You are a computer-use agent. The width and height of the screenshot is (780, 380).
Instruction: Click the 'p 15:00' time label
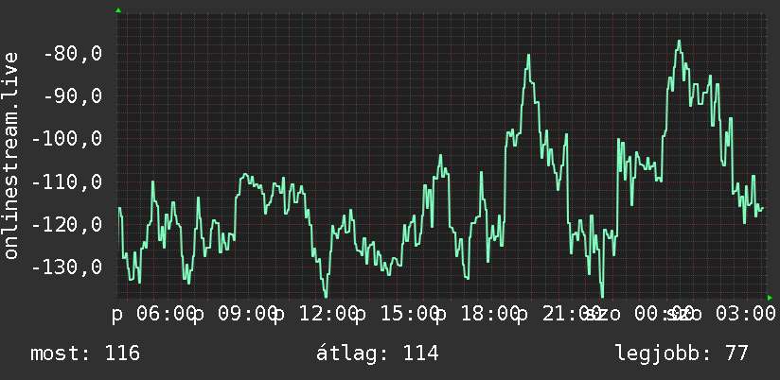pyautogui.click(x=398, y=315)
